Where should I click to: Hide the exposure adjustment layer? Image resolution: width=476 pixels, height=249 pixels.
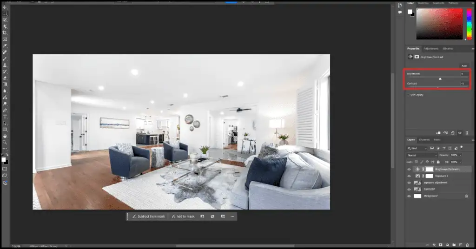(x=409, y=183)
